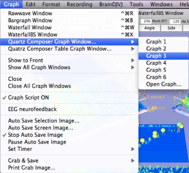
Task: Open the Tools menu
Action: [137, 4]
